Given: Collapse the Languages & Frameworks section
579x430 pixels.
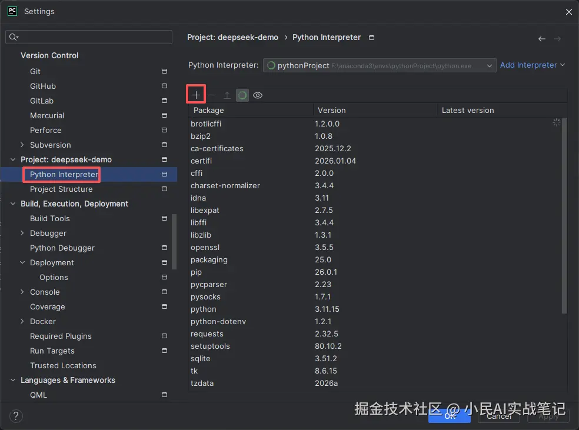Looking at the screenshot, I should (13, 380).
